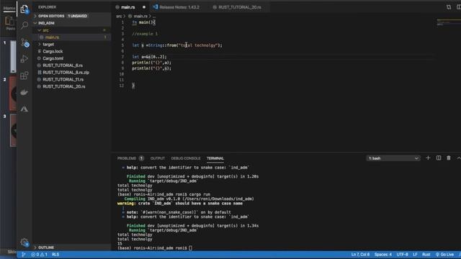Image resolution: width=461 pixels, height=259 pixels.
Task: Open the Run and Debug view icon
Action: tap(24, 59)
